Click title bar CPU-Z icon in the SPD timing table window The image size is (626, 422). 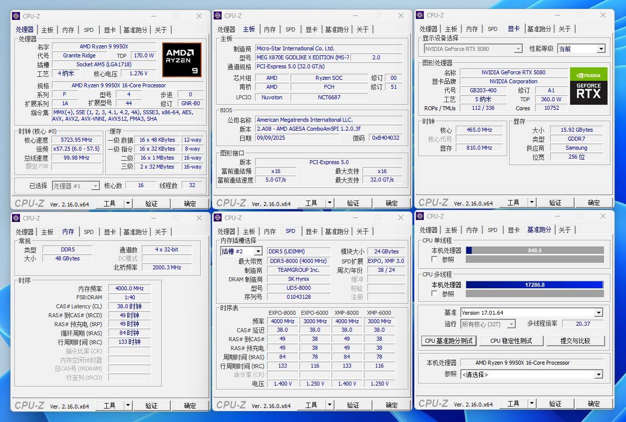pyautogui.click(x=218, y=218)
